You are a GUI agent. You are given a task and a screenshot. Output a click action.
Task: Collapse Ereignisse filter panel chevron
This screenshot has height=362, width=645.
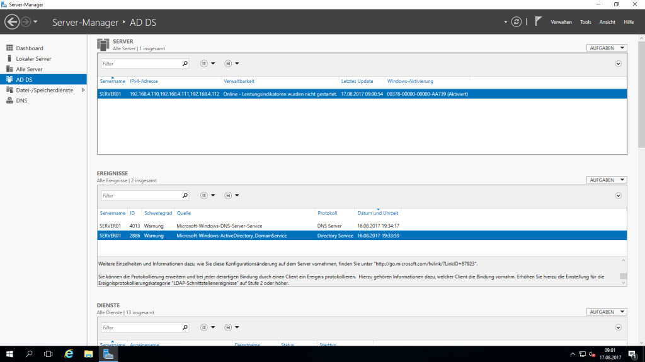[619, 196]
